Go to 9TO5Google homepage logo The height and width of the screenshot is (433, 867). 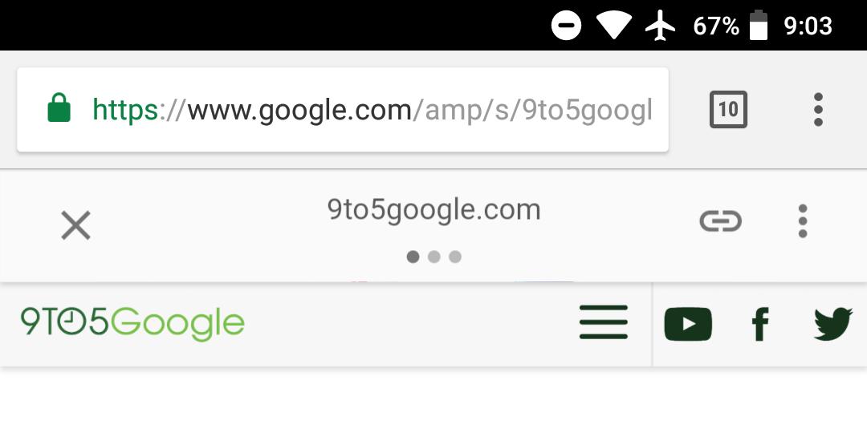pos(132,324)
